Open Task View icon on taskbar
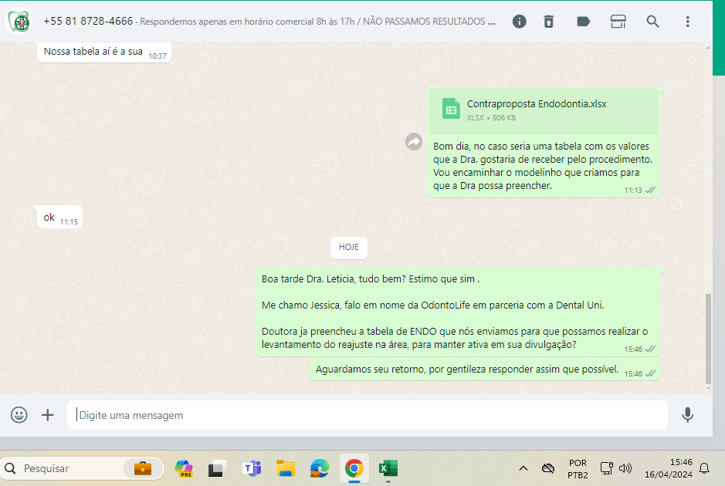The height and width of the screenshot is (486, 725). click(x=217, y=468)
